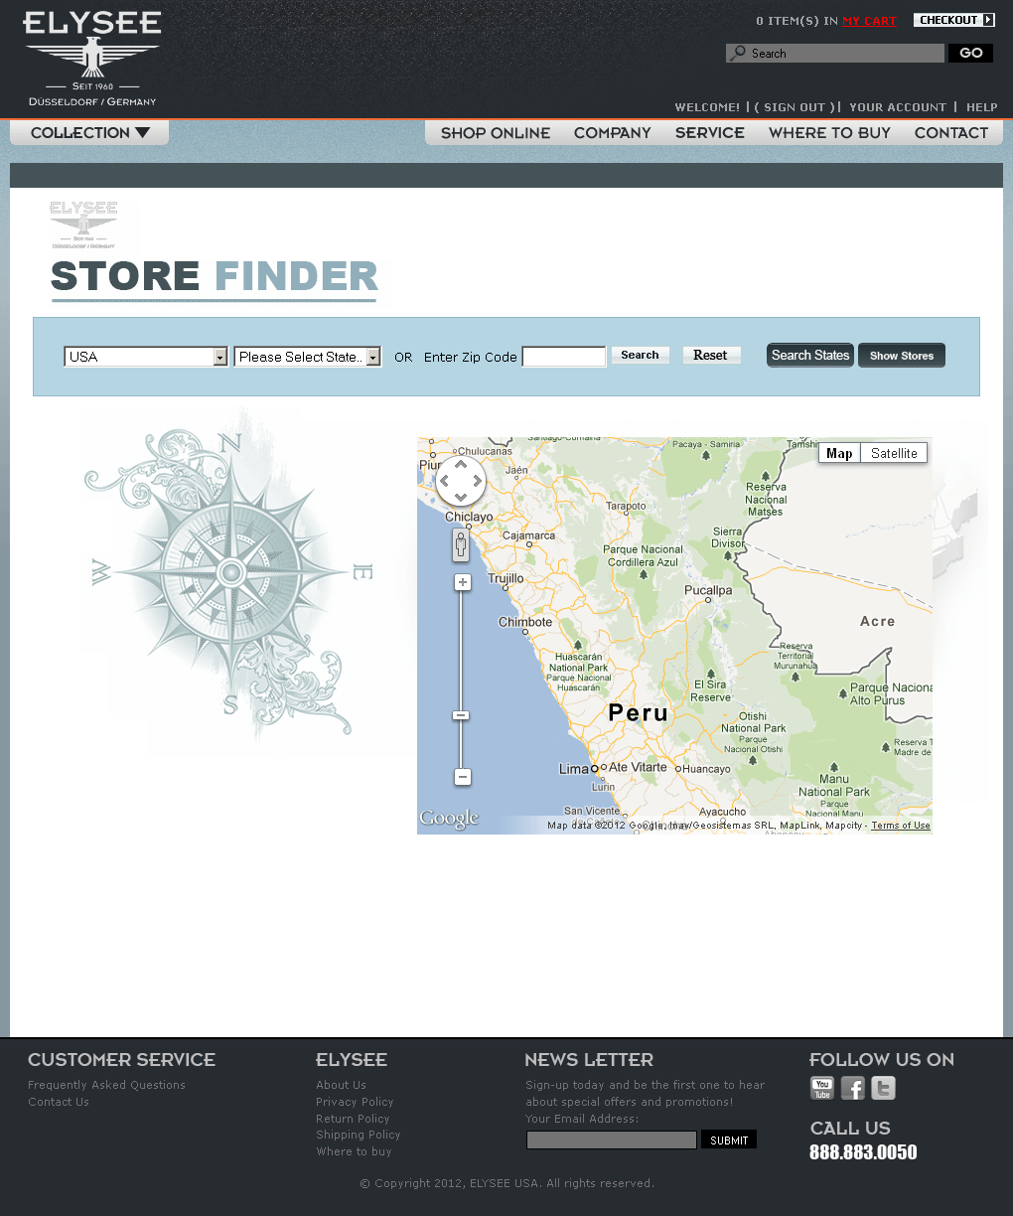Submit the newsletter email

[x=729, y=1140]
